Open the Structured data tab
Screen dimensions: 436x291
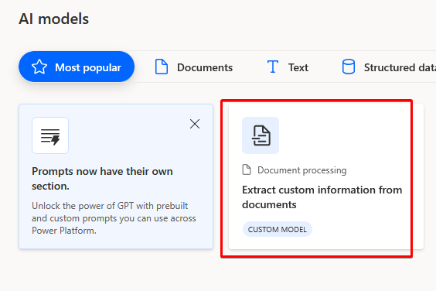click(388, 67)
